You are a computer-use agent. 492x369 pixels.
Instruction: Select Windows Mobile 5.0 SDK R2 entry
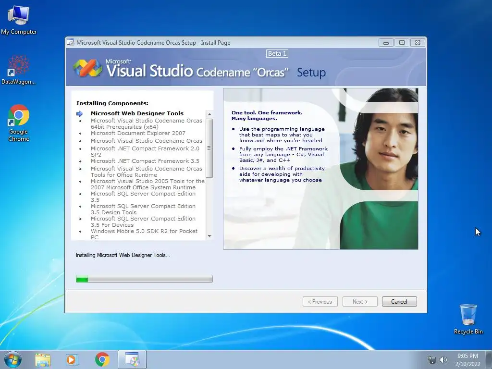tap(144, 234)
